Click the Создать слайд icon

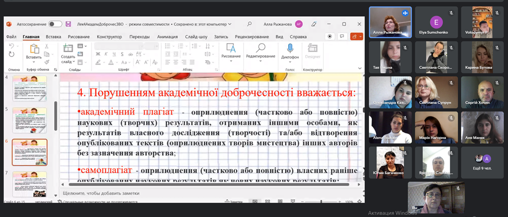click(68, 48)
